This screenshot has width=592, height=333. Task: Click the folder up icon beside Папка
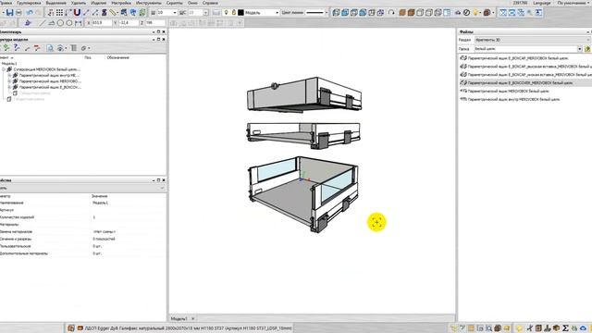pos(587,49)
